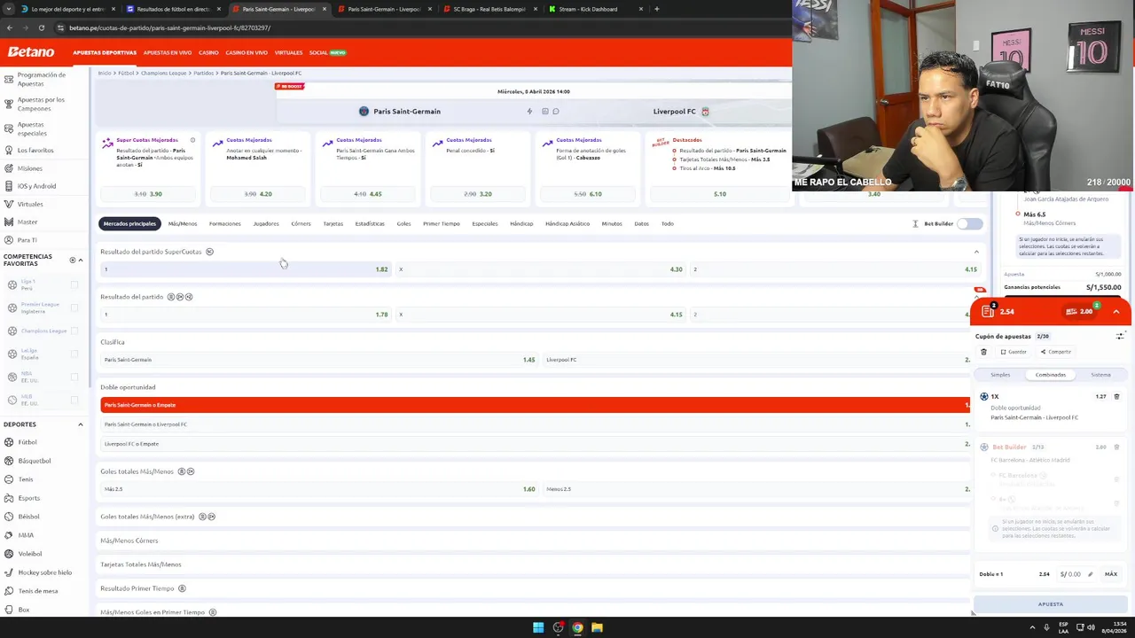This screenshot has width=1135, height=638.
Task: Select Básquetbol sport icon
Action: tap(9, 461)
